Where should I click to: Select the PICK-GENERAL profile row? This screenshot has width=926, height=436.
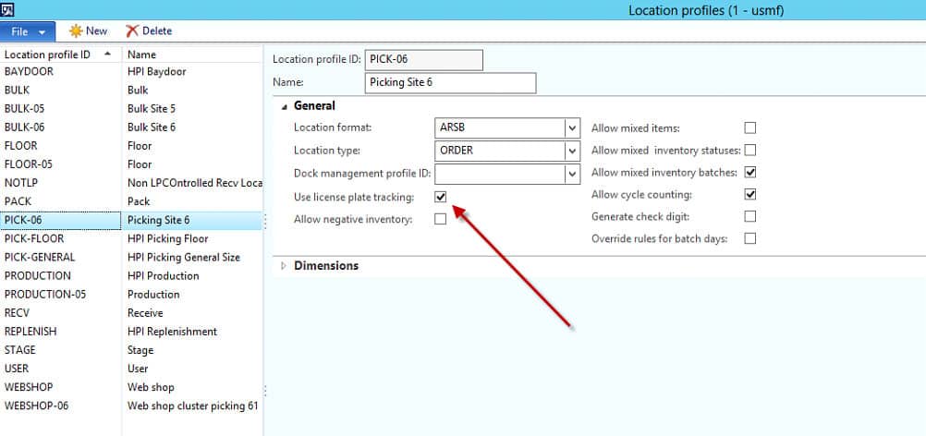pyautogui.click(x=131, y=257)
